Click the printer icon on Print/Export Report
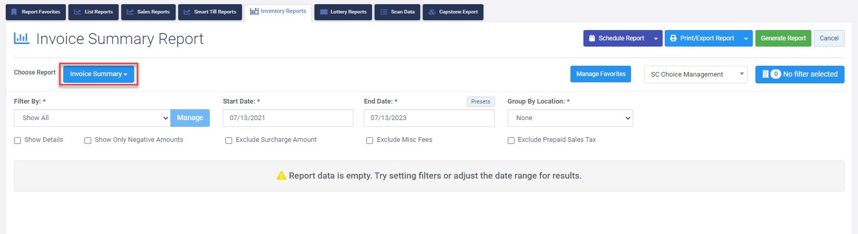This screenshot has height=234, width=858. pyautogui.click(x=674, y=38)
